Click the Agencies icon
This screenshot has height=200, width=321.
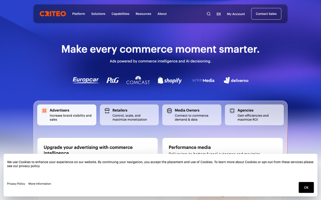[232, 111]
